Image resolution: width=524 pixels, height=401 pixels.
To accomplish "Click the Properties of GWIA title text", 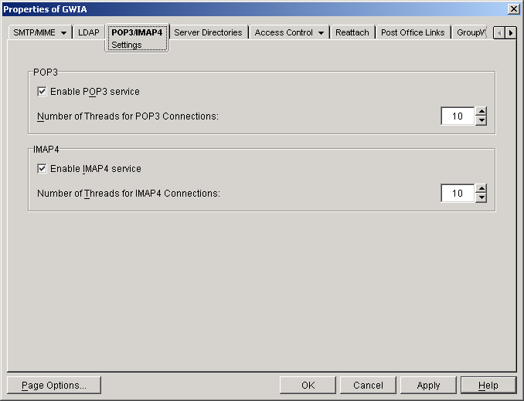I will click(45, 9).
